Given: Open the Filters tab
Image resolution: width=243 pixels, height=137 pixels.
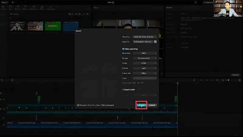Looking at the screenshot, I should coord(42,7).
